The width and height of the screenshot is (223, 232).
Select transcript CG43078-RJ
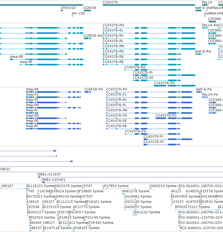click(149, 33)
